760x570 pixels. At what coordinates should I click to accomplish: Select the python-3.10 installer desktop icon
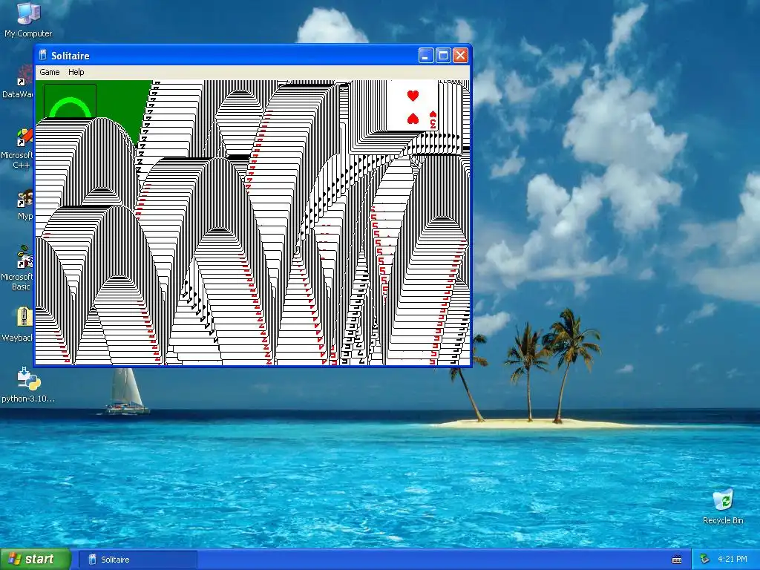point(28,385)
